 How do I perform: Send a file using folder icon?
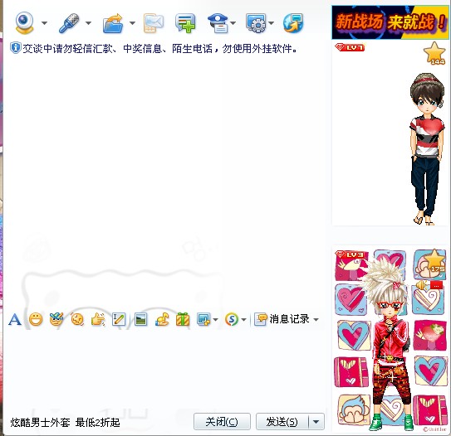pos(113,23)
